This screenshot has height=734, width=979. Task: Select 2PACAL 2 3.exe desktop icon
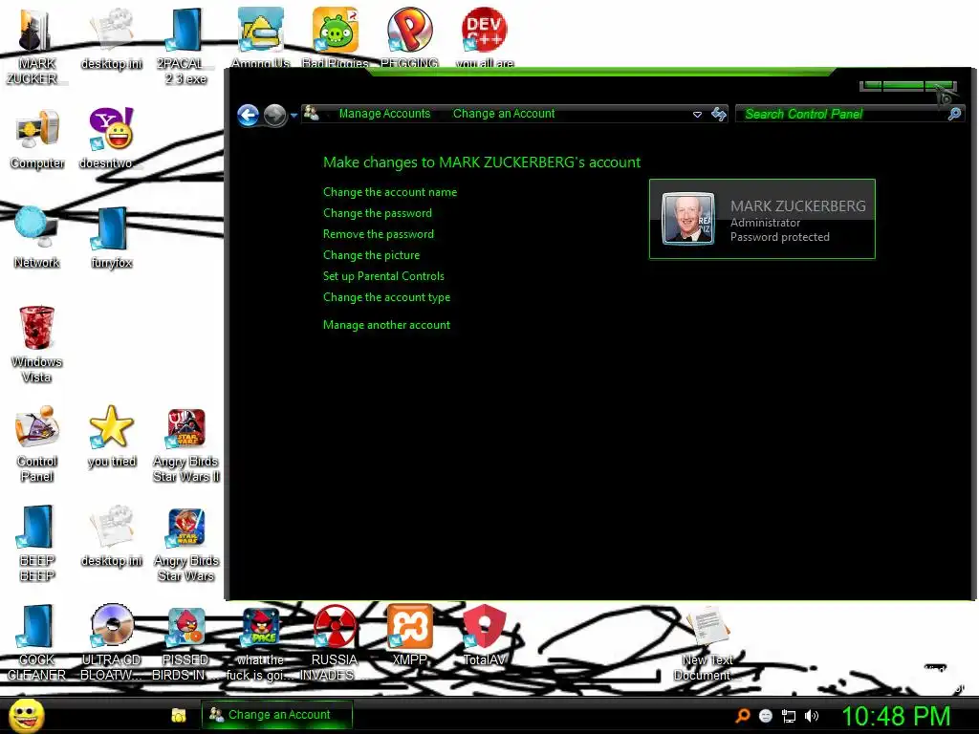[185, 48]
